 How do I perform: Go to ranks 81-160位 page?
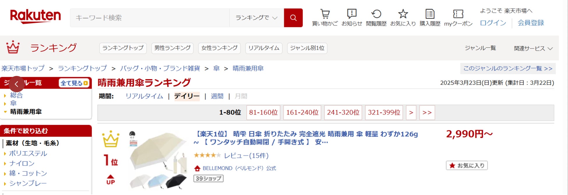coord(263,112)
